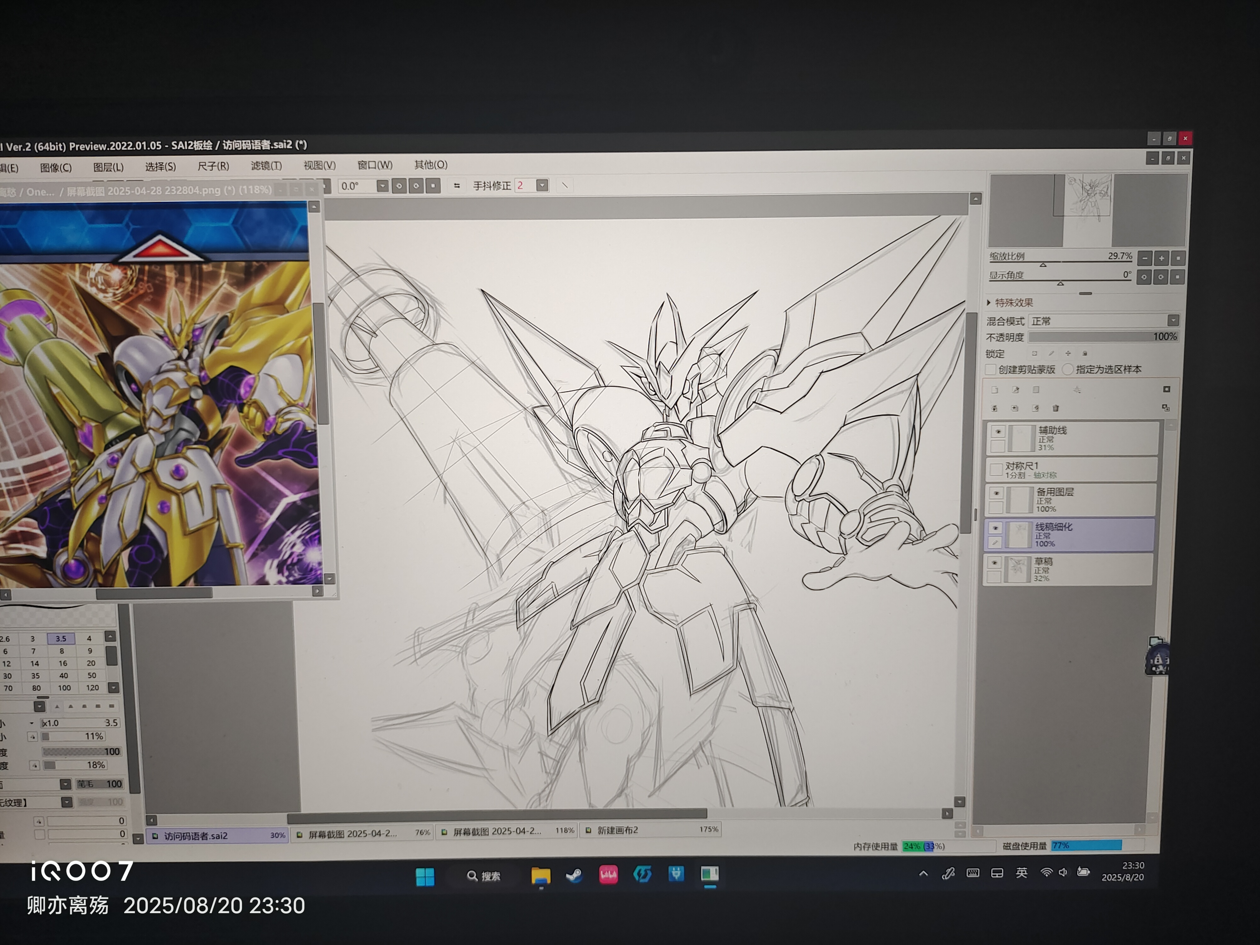Viewport: 1260px width, 945px height.
Task: Hide the 辅助线 layer
Action: (998, 432)
